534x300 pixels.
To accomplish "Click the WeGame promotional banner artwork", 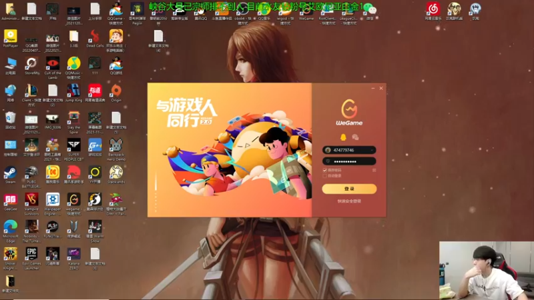I will tap(230, 149).
